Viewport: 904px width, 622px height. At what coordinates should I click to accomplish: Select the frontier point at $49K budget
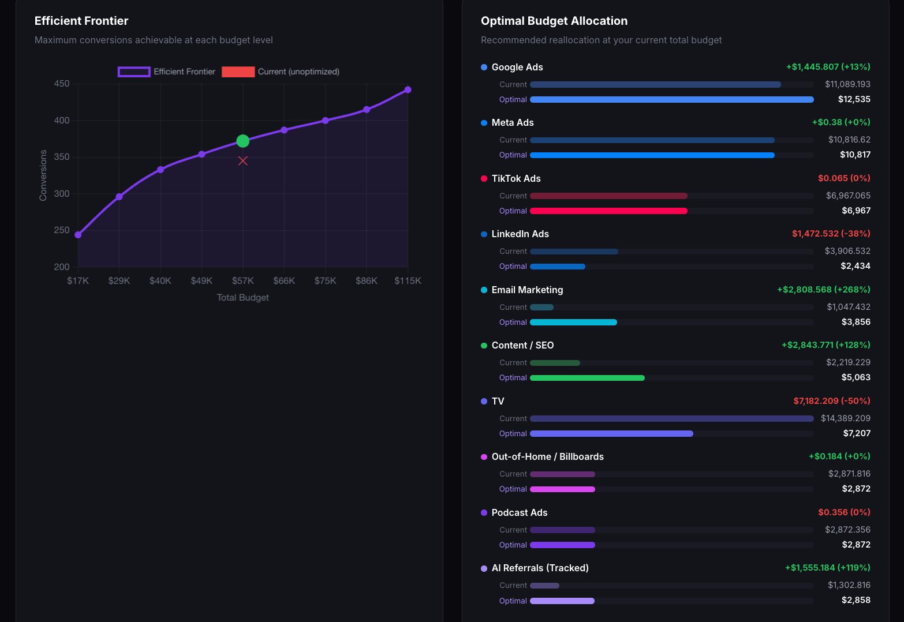click(201, 154)
